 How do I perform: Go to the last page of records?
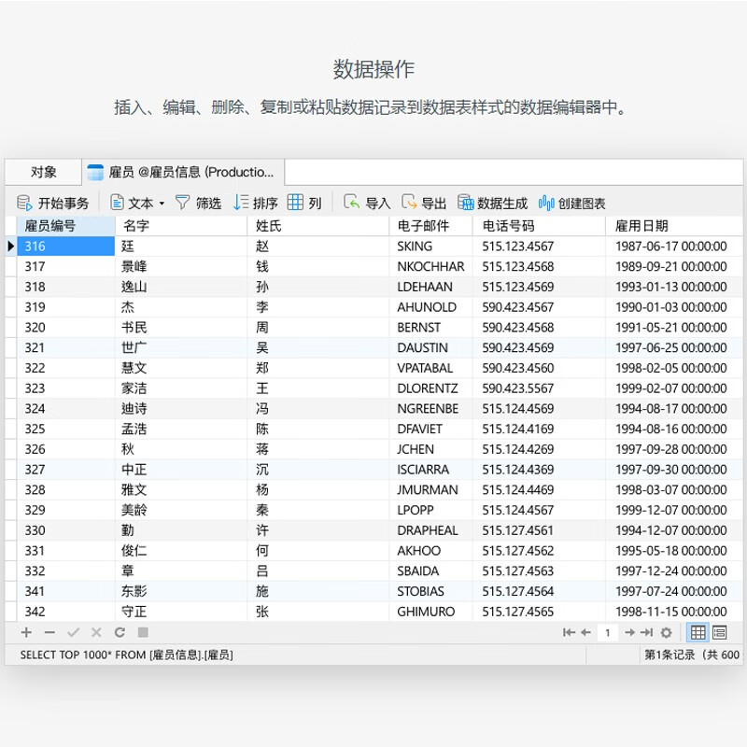[647, 632]
